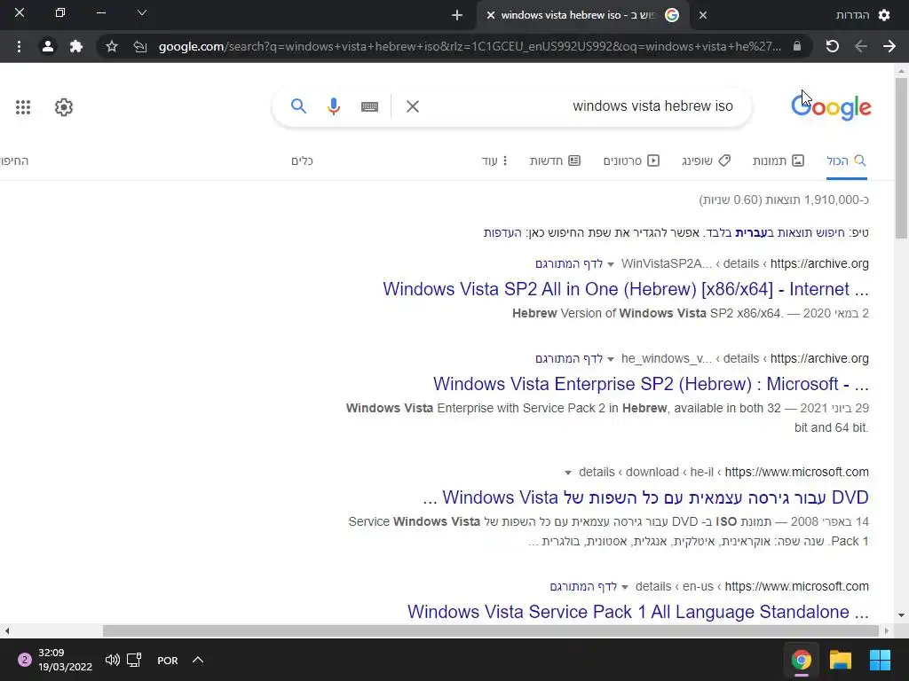Clear the search query with X
Viewport: 909px width, 681px height.
coord(412,106)
